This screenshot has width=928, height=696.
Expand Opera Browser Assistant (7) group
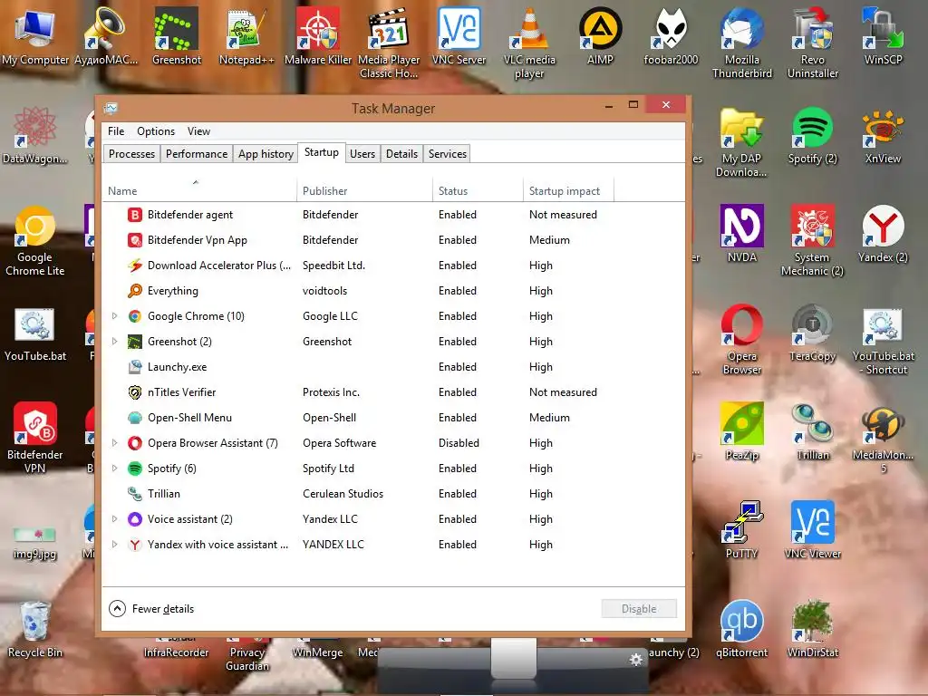[x=115, y=442]
